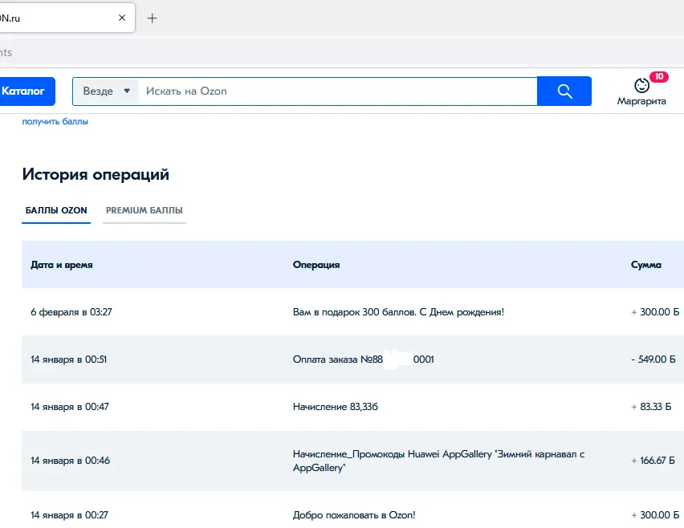Image resolution: width=684 pixels, height=528 pixels.
Task: Switch to БАЛЛЫ OZON tab
Action: (56, 210)
